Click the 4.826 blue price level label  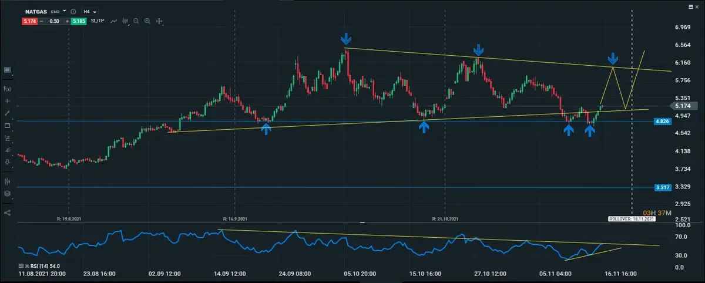click(x=662, y=121)
